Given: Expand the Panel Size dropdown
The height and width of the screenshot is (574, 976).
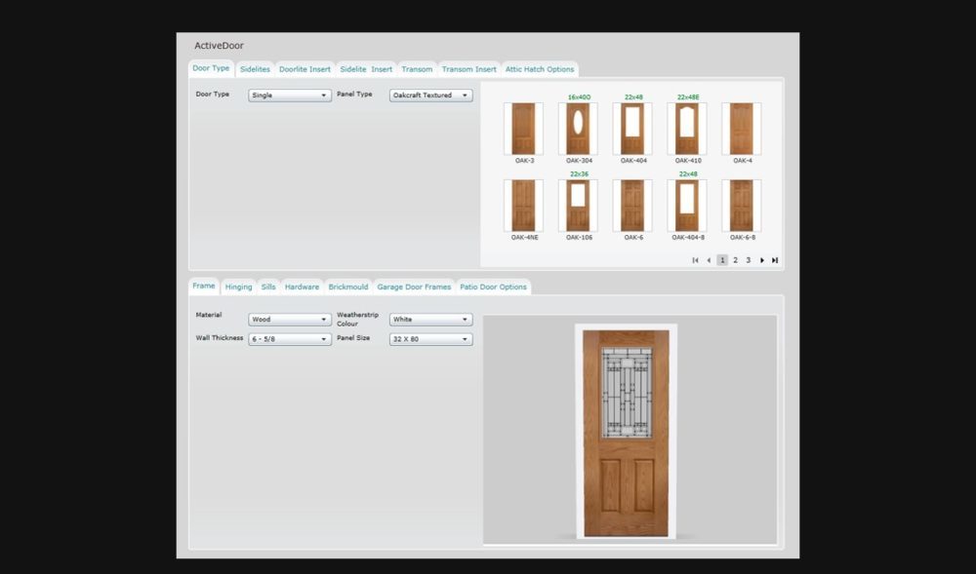Looking at the screenshot, I should click(430, 339).
